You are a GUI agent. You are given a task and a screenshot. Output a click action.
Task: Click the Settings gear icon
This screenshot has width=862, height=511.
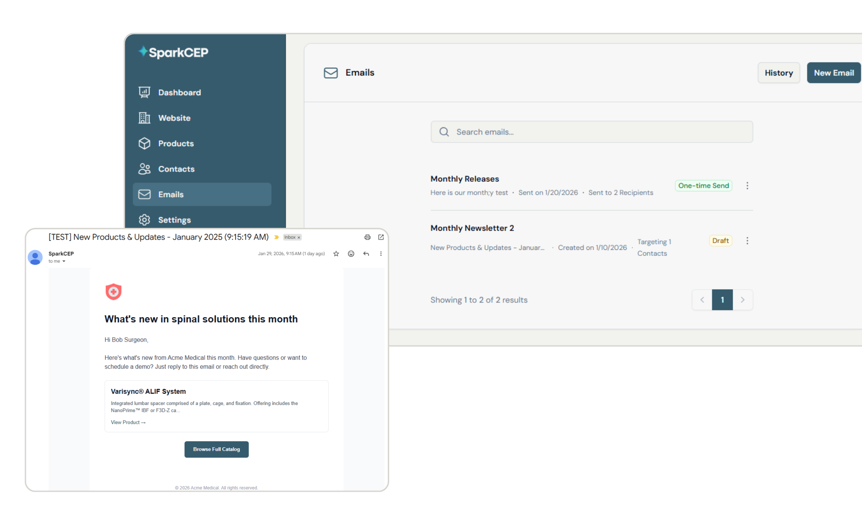[144, 220]
